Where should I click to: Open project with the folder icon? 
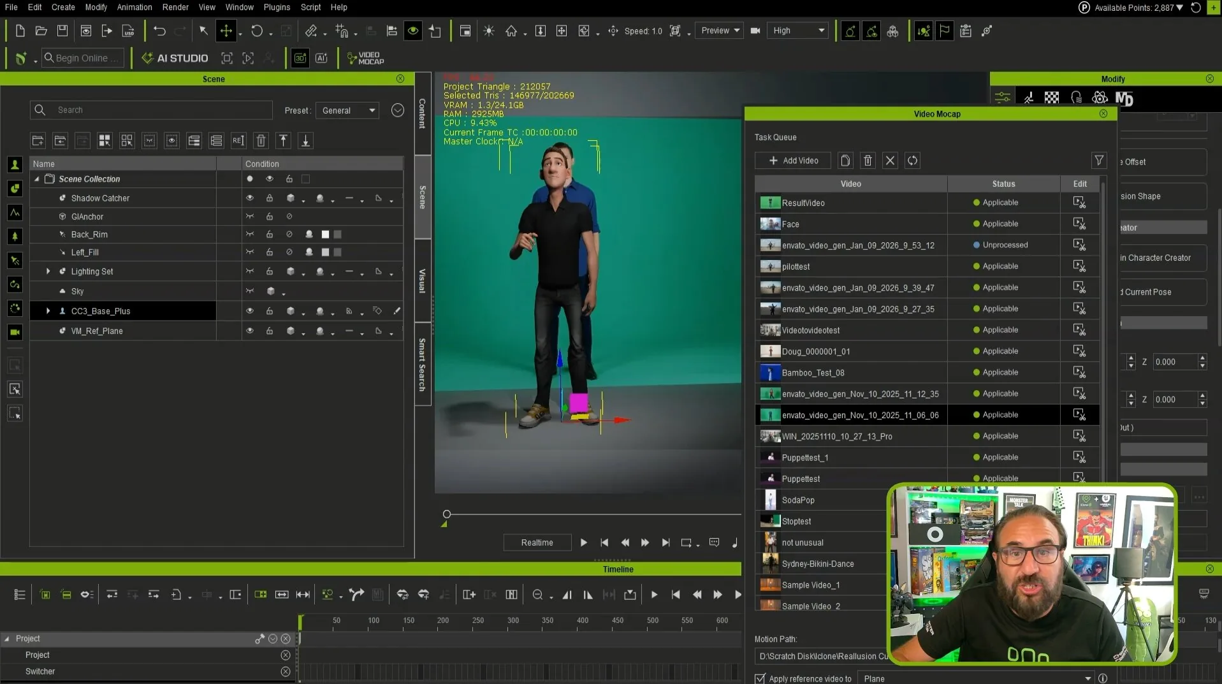(x=41, y=31)
